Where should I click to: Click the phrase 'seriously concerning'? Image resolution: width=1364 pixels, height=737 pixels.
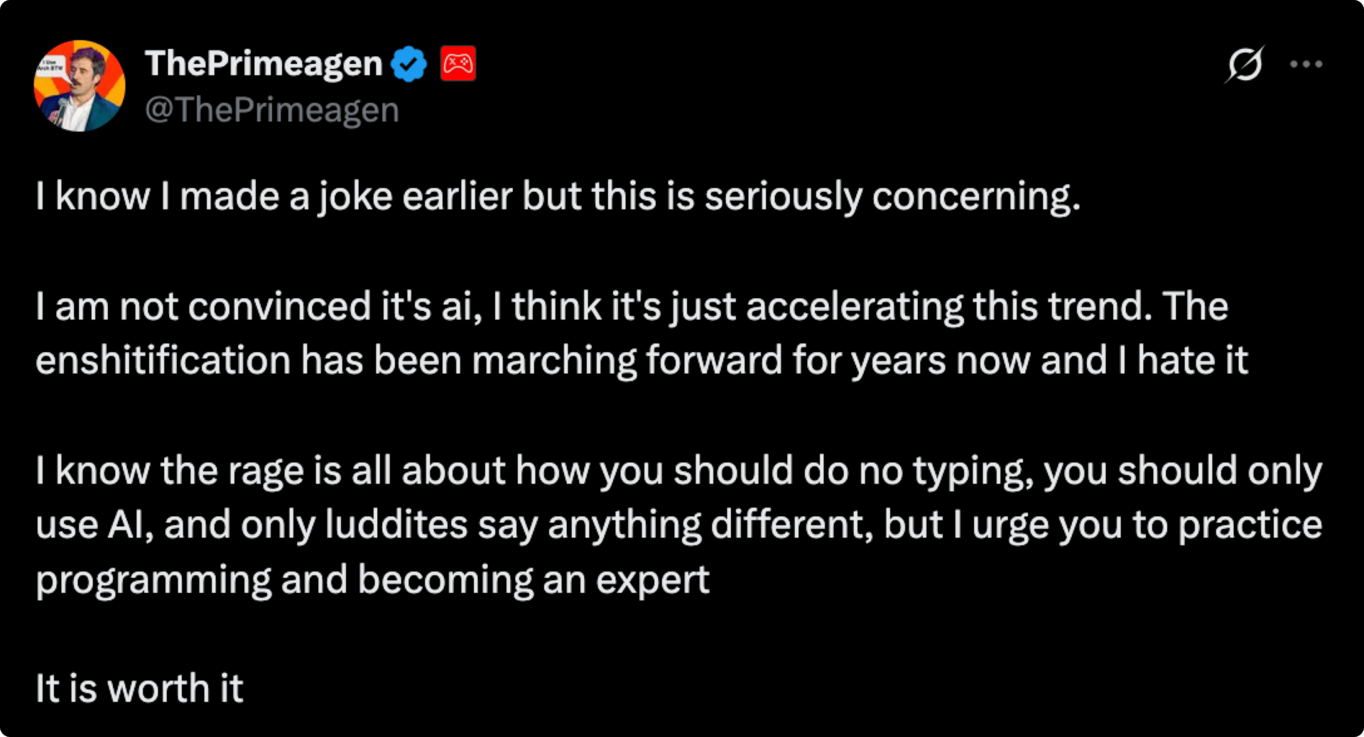pyautogui.click(x=892, y=197)
